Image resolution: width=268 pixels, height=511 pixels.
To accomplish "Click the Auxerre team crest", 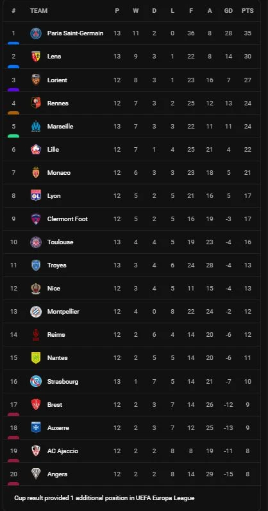I will 36,427.
